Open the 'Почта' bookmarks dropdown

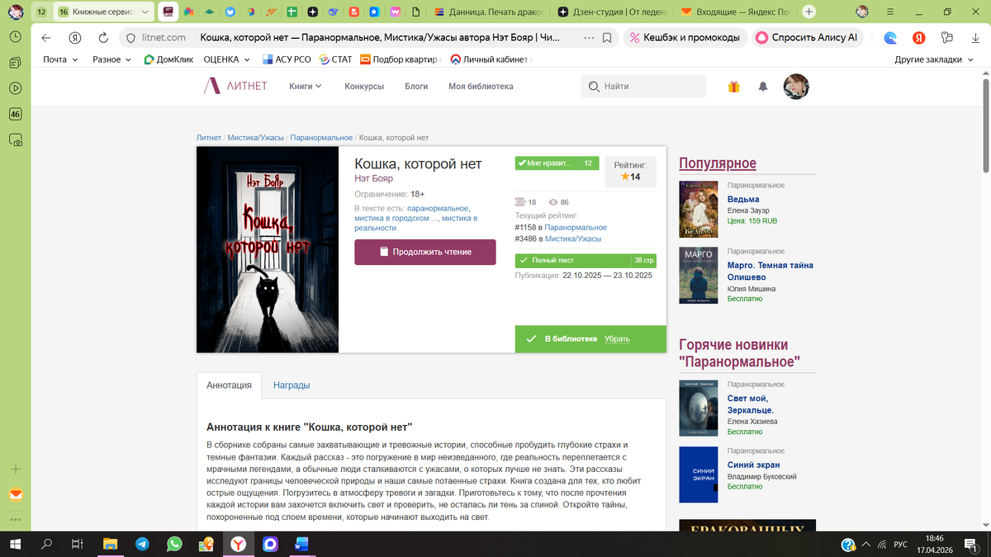pos(60,59)
